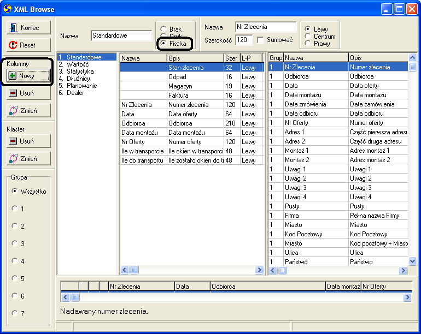Select Data odbioru in right table
421x334 pixels.
pyautogui.click(x=338, y=114)
